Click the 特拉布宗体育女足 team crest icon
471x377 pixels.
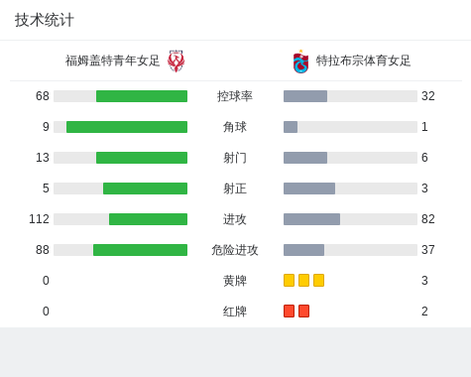tap(300, 62)
